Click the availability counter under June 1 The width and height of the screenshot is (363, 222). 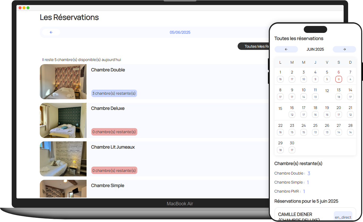(x=280, y=79)
